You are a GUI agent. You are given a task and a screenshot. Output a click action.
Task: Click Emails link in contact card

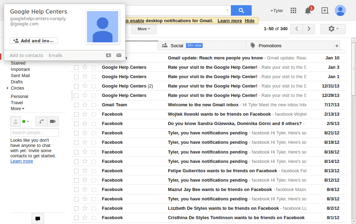tap(55, 55)
